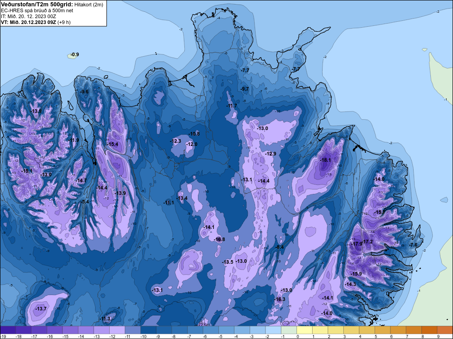Click the -13.5 temperature label
The image size is (453, 339).
[228, 262]
